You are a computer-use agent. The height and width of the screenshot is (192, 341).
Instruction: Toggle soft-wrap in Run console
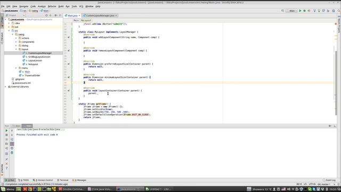[12, 139]
